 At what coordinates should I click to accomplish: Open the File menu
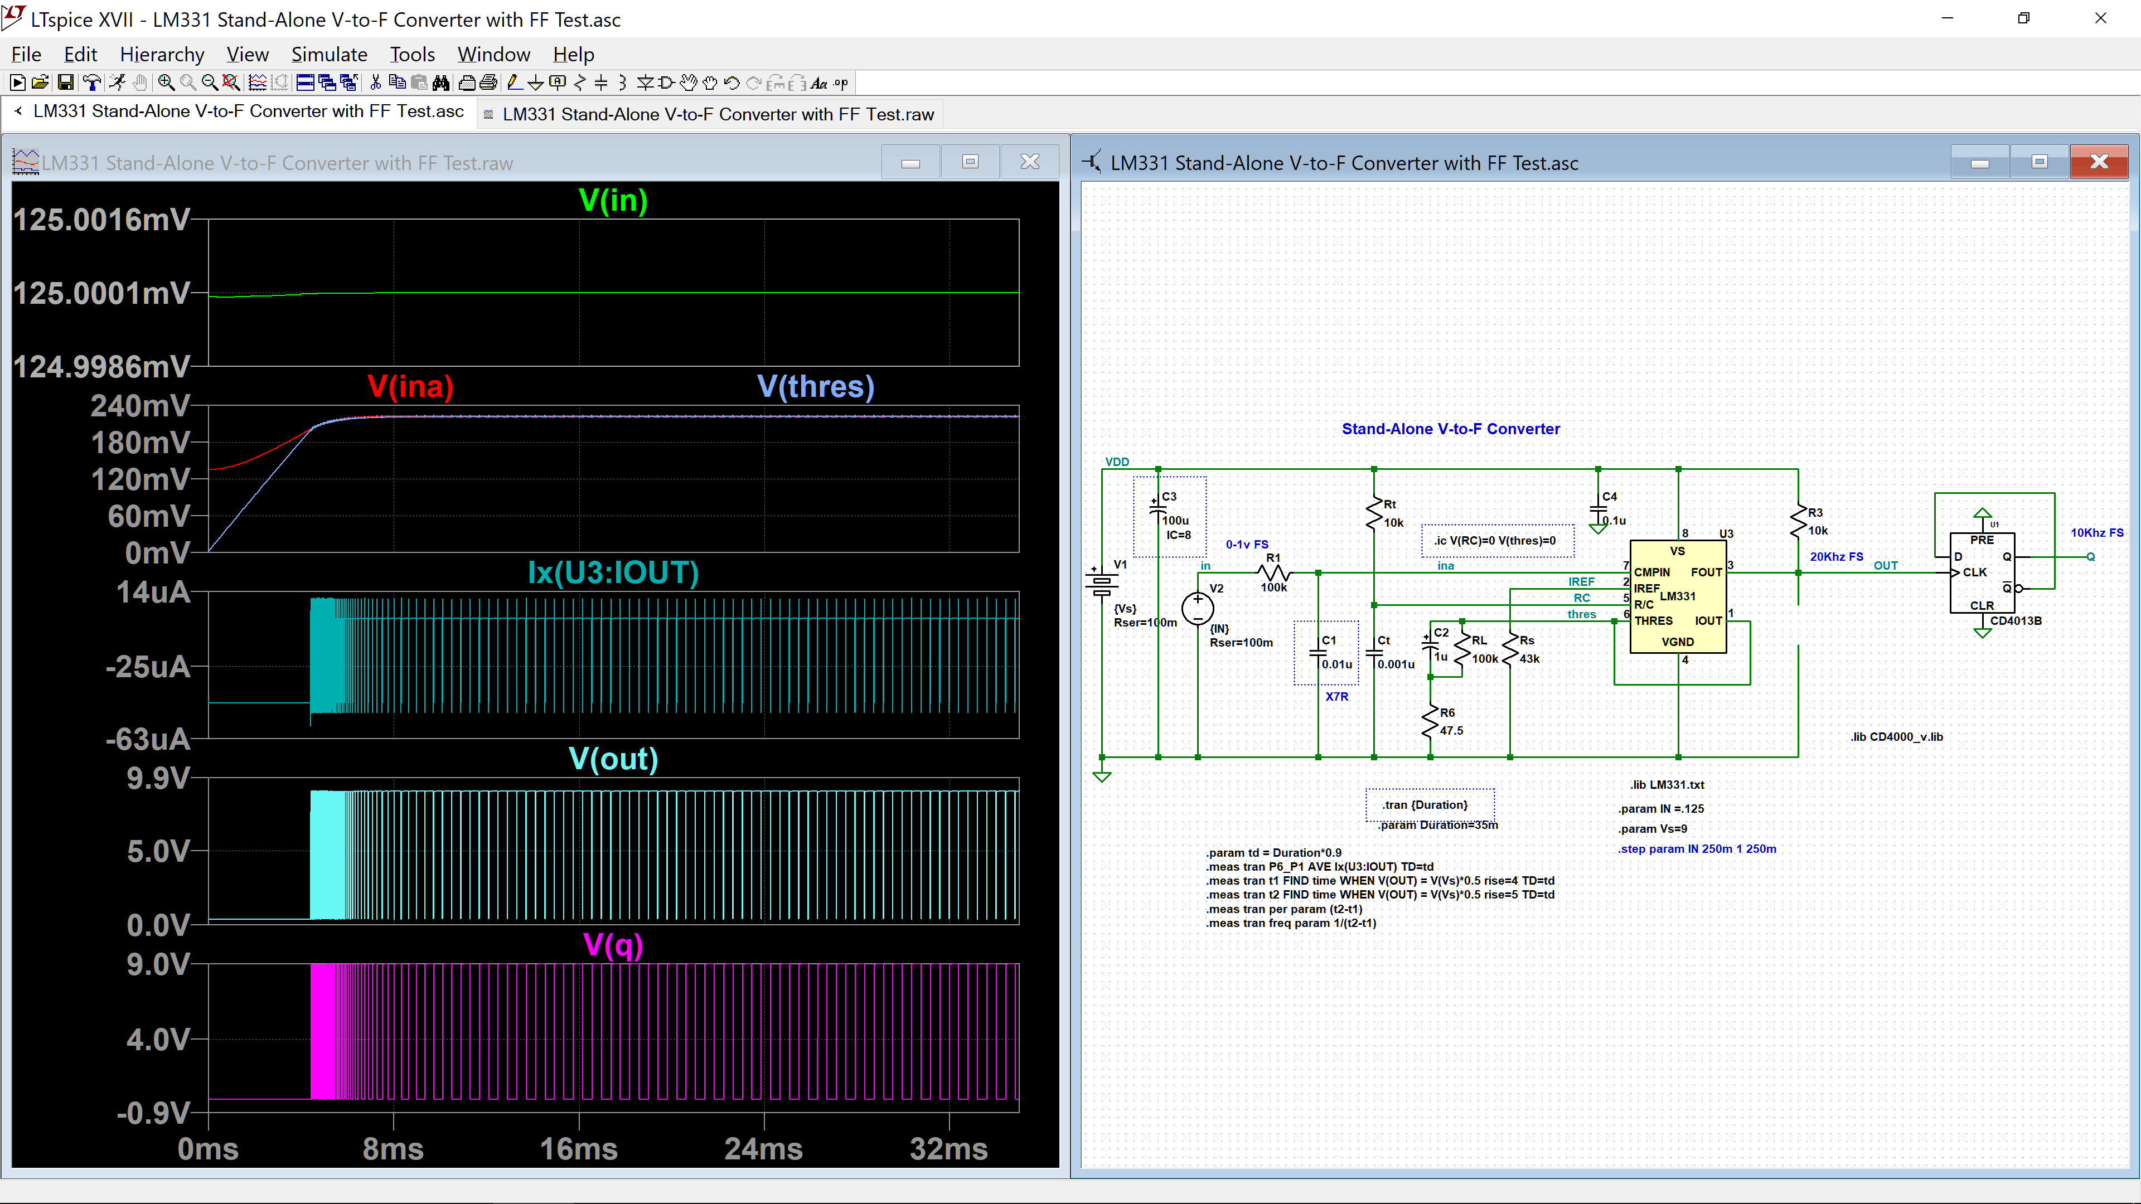click(26, 54)
